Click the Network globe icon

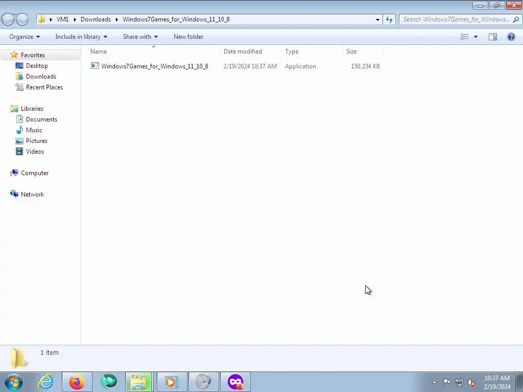[x=14, y=194]
